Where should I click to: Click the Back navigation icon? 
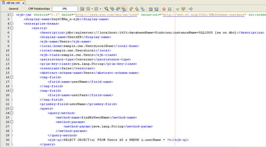click(88, 9)
